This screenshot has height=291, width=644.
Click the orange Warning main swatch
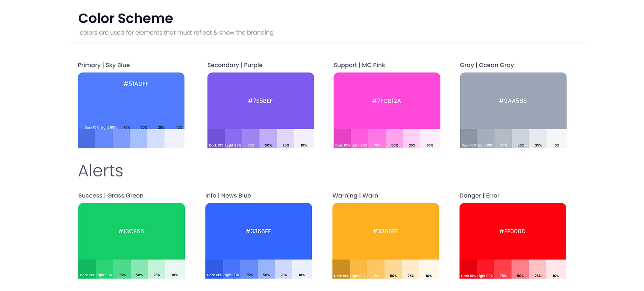385,231
